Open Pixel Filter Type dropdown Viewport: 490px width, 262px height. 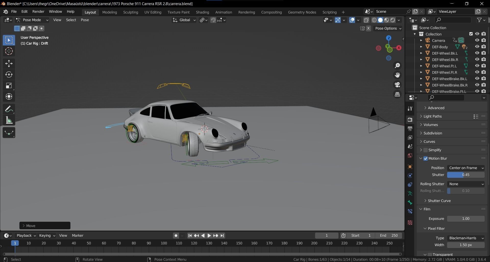point(466,238)
